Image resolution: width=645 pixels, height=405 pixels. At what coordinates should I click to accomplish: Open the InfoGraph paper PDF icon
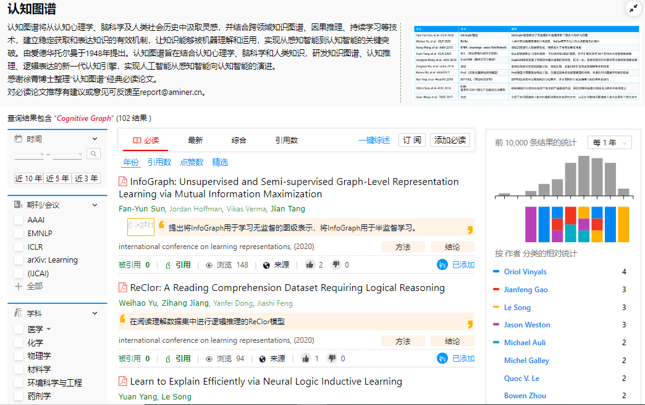point(123,182)
